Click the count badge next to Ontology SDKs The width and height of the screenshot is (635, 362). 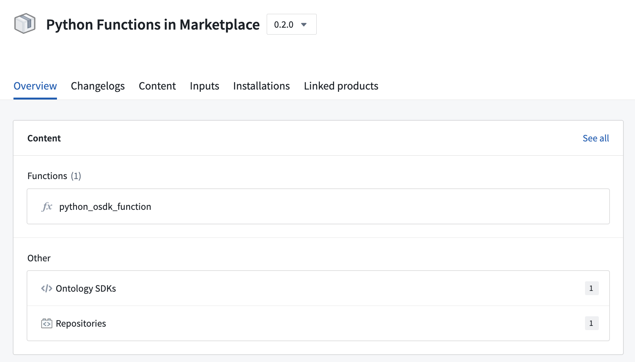point(591,288)
